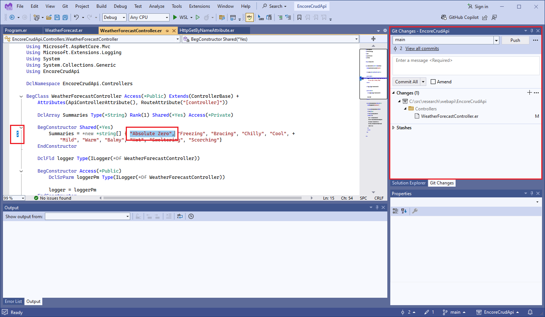Expand the Stashes section
545x317 pixels.
[394, 128]
